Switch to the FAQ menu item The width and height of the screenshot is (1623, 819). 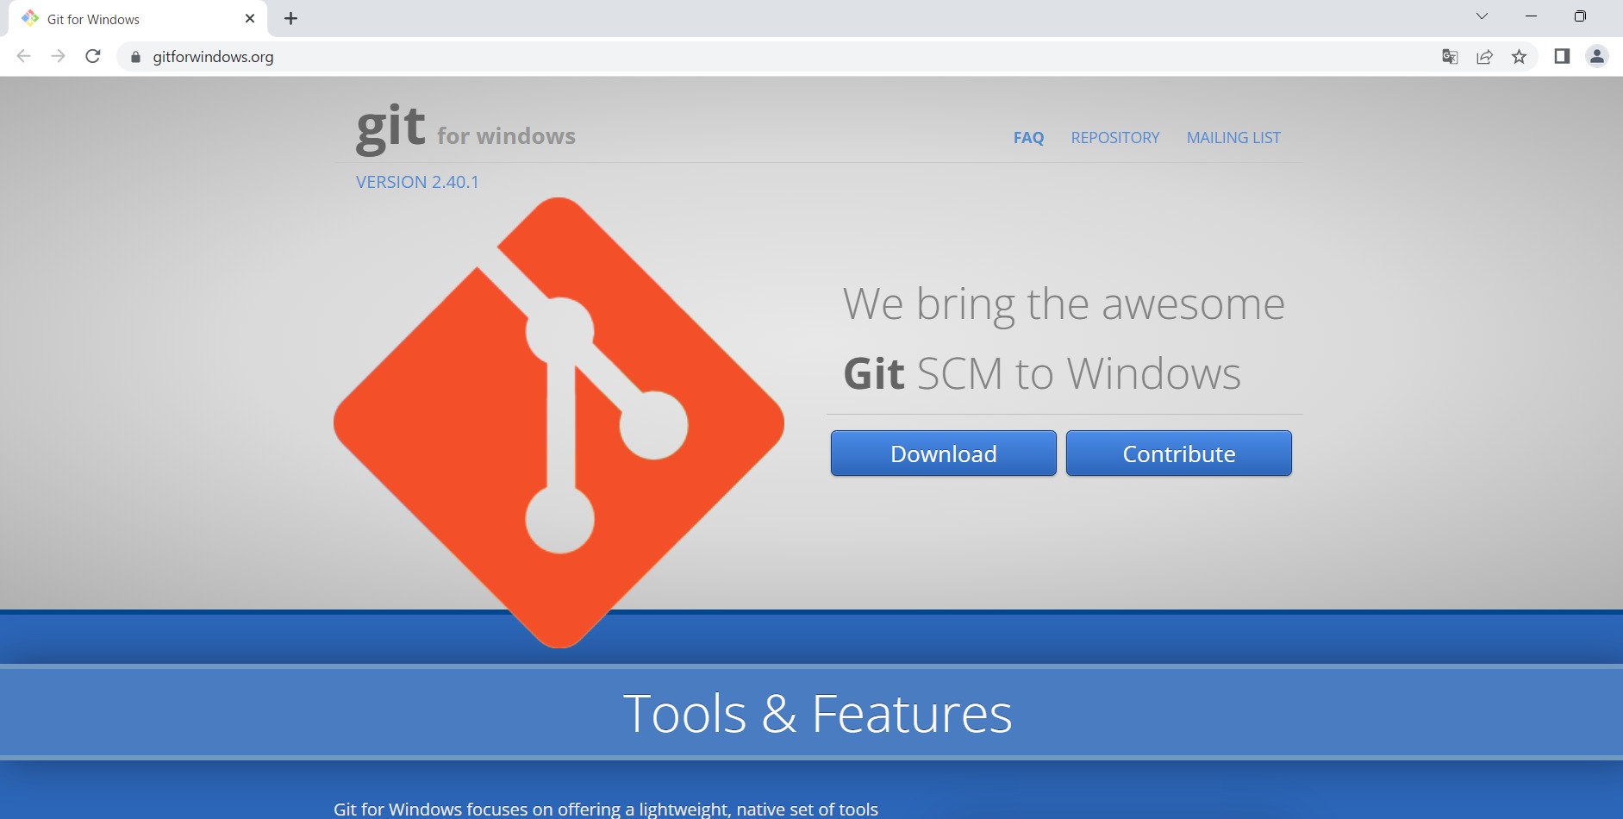point(1028,137)
